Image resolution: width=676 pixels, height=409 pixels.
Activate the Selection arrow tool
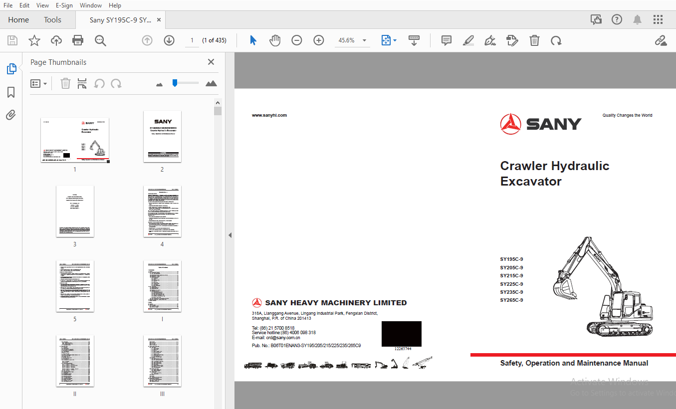click(253, 40)
